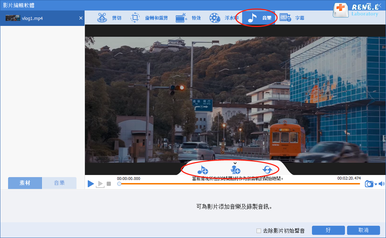Click the scissors icon for 剪切

102,18
